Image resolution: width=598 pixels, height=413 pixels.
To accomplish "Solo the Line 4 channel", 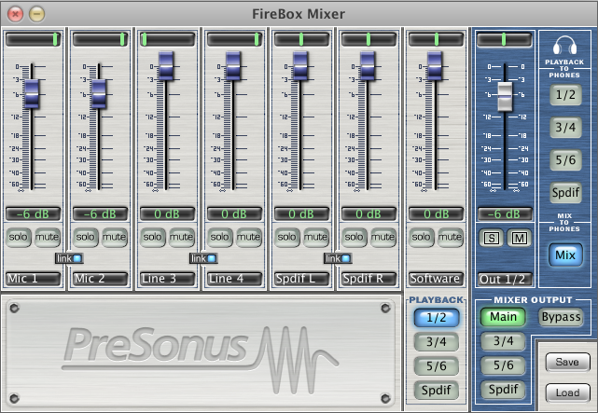I will 219,238.
